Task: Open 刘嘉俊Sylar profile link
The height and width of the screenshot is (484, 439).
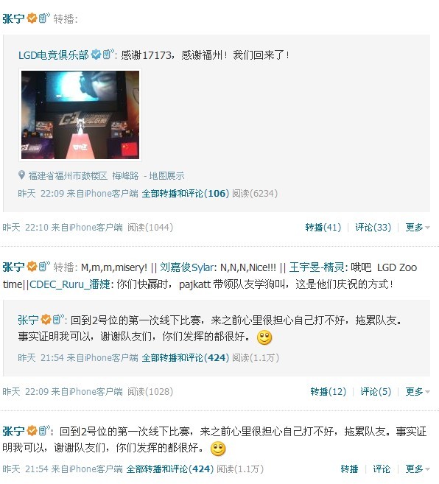Action: (186, 267)
